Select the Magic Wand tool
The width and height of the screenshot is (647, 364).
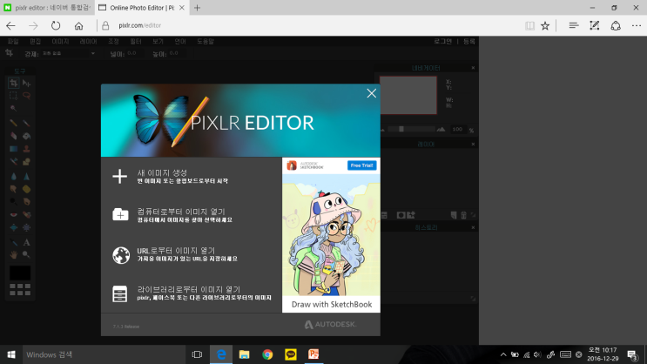(x=13, y=109)
